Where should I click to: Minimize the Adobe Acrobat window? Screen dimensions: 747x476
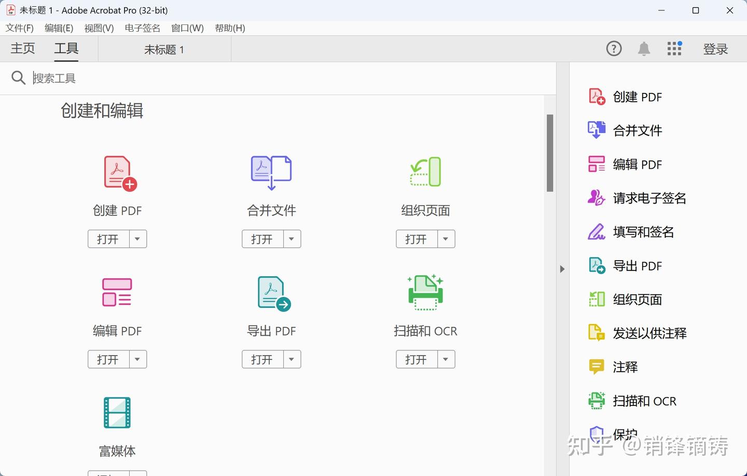tap(661, 10)
